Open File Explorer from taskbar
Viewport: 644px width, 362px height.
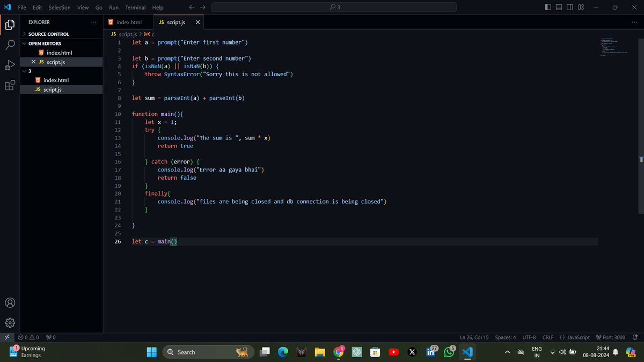(x=320, y=352)
